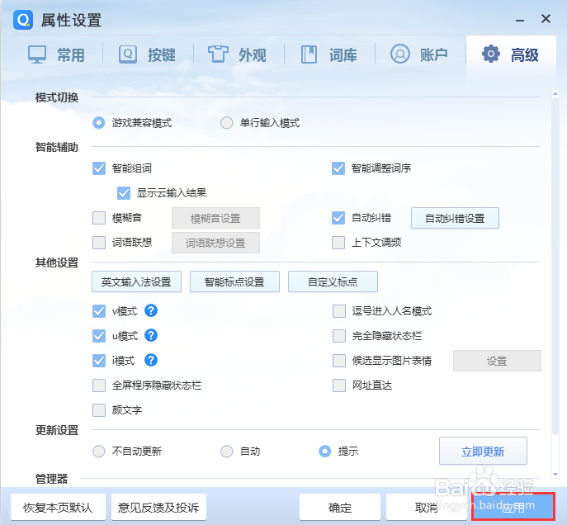
Task: Switch to the 常用 tab
Action: coord(56,55)
